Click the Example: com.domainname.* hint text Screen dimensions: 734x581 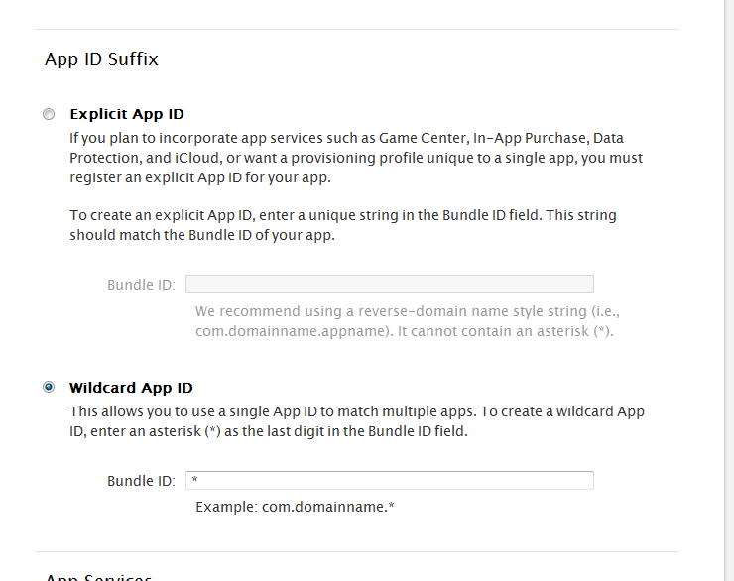coord(295,507)
